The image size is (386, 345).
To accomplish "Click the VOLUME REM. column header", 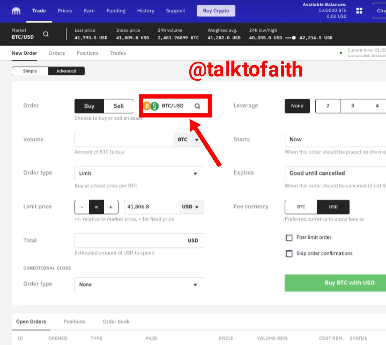I will [273, 338].
